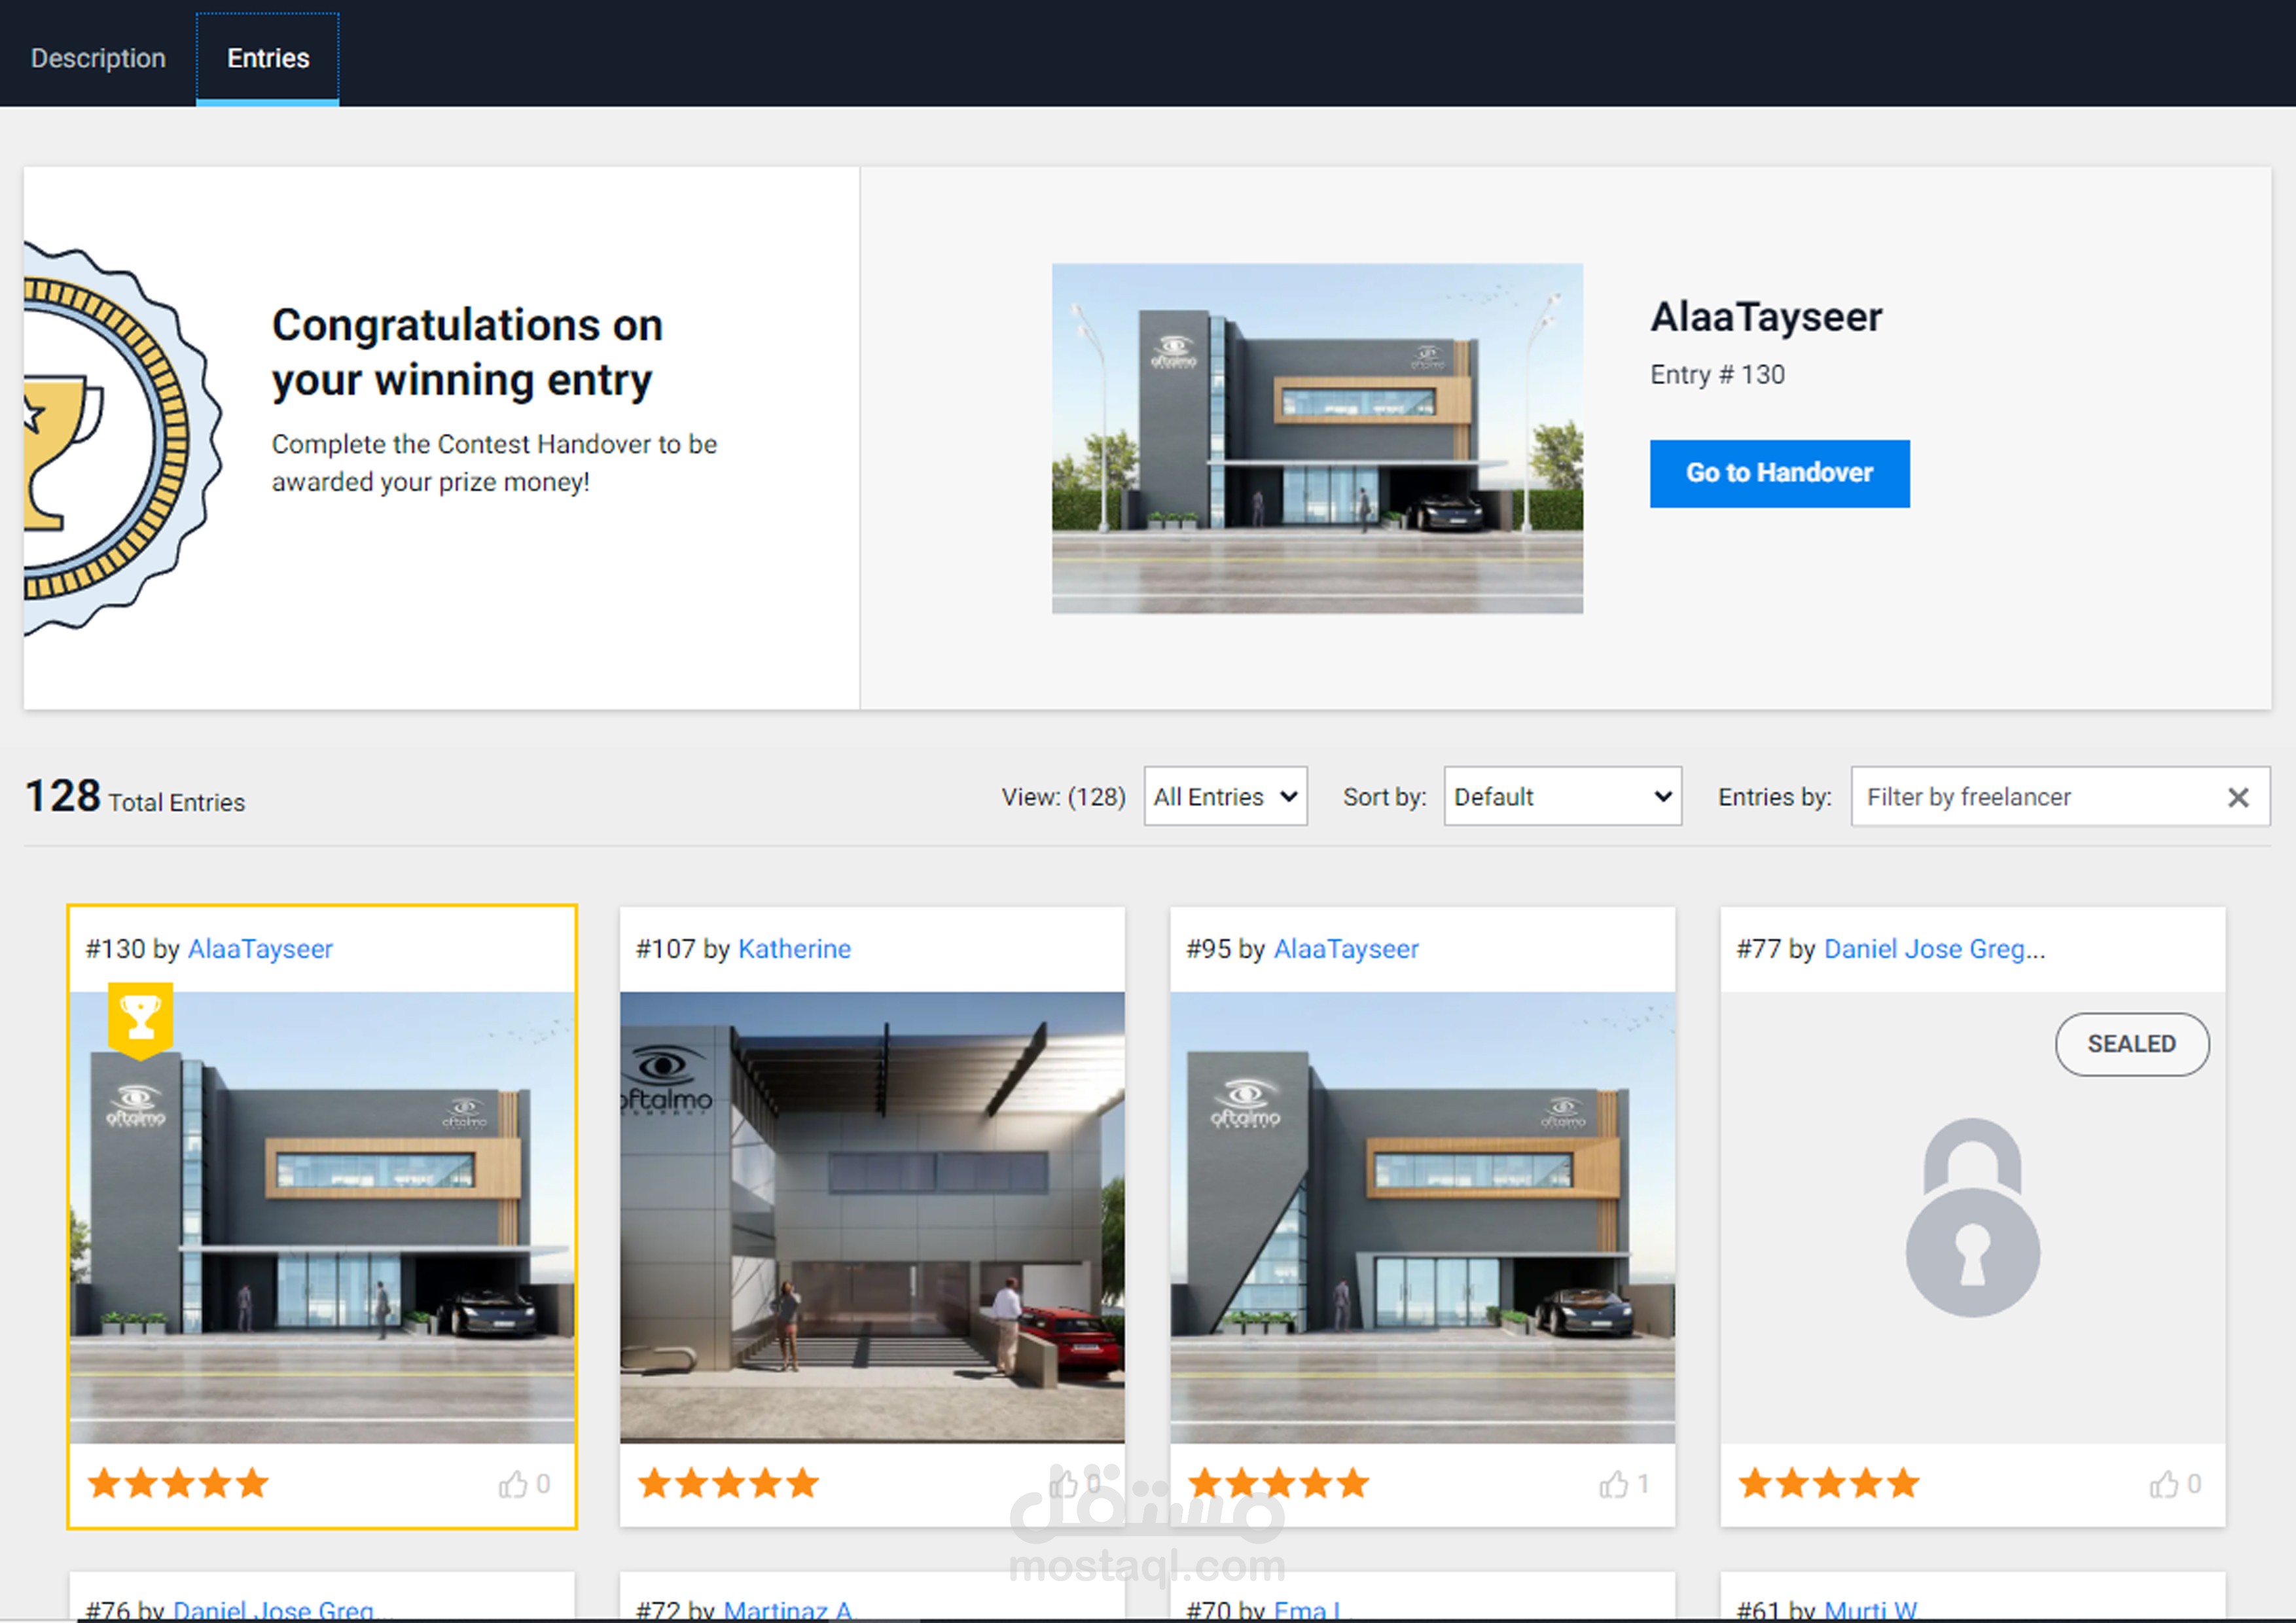Like sealed entry #77 via thumbs-up
This screenshot has width=2296, height=1623.
point(2164,1484)
